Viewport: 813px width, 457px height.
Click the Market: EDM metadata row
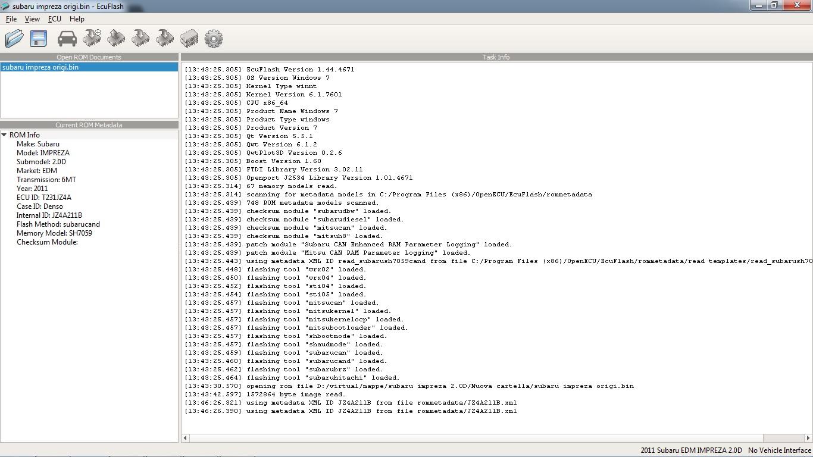coord(37,171)
